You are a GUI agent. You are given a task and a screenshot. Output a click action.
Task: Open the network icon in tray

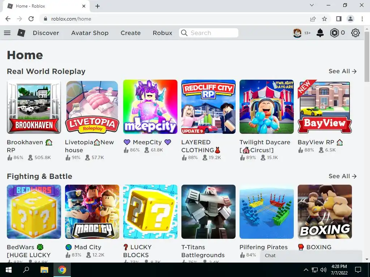(x=315, y=270)
